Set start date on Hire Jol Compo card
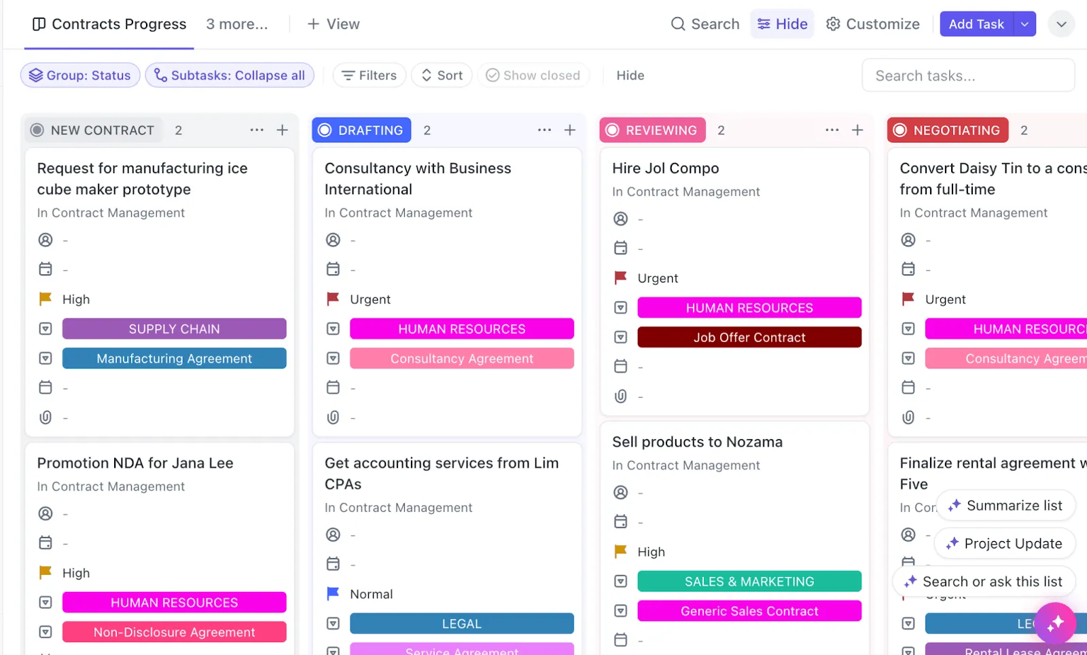The width and height of the screenshot is (1087, 655). pos(621,248)
